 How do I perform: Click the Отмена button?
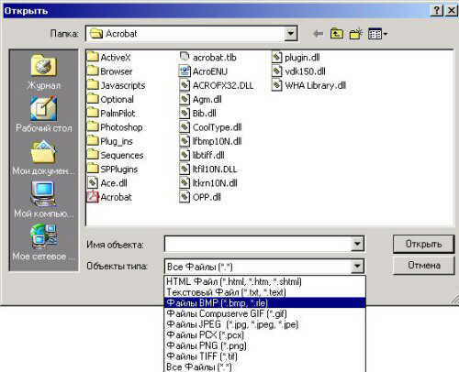[x=423, y=265]
